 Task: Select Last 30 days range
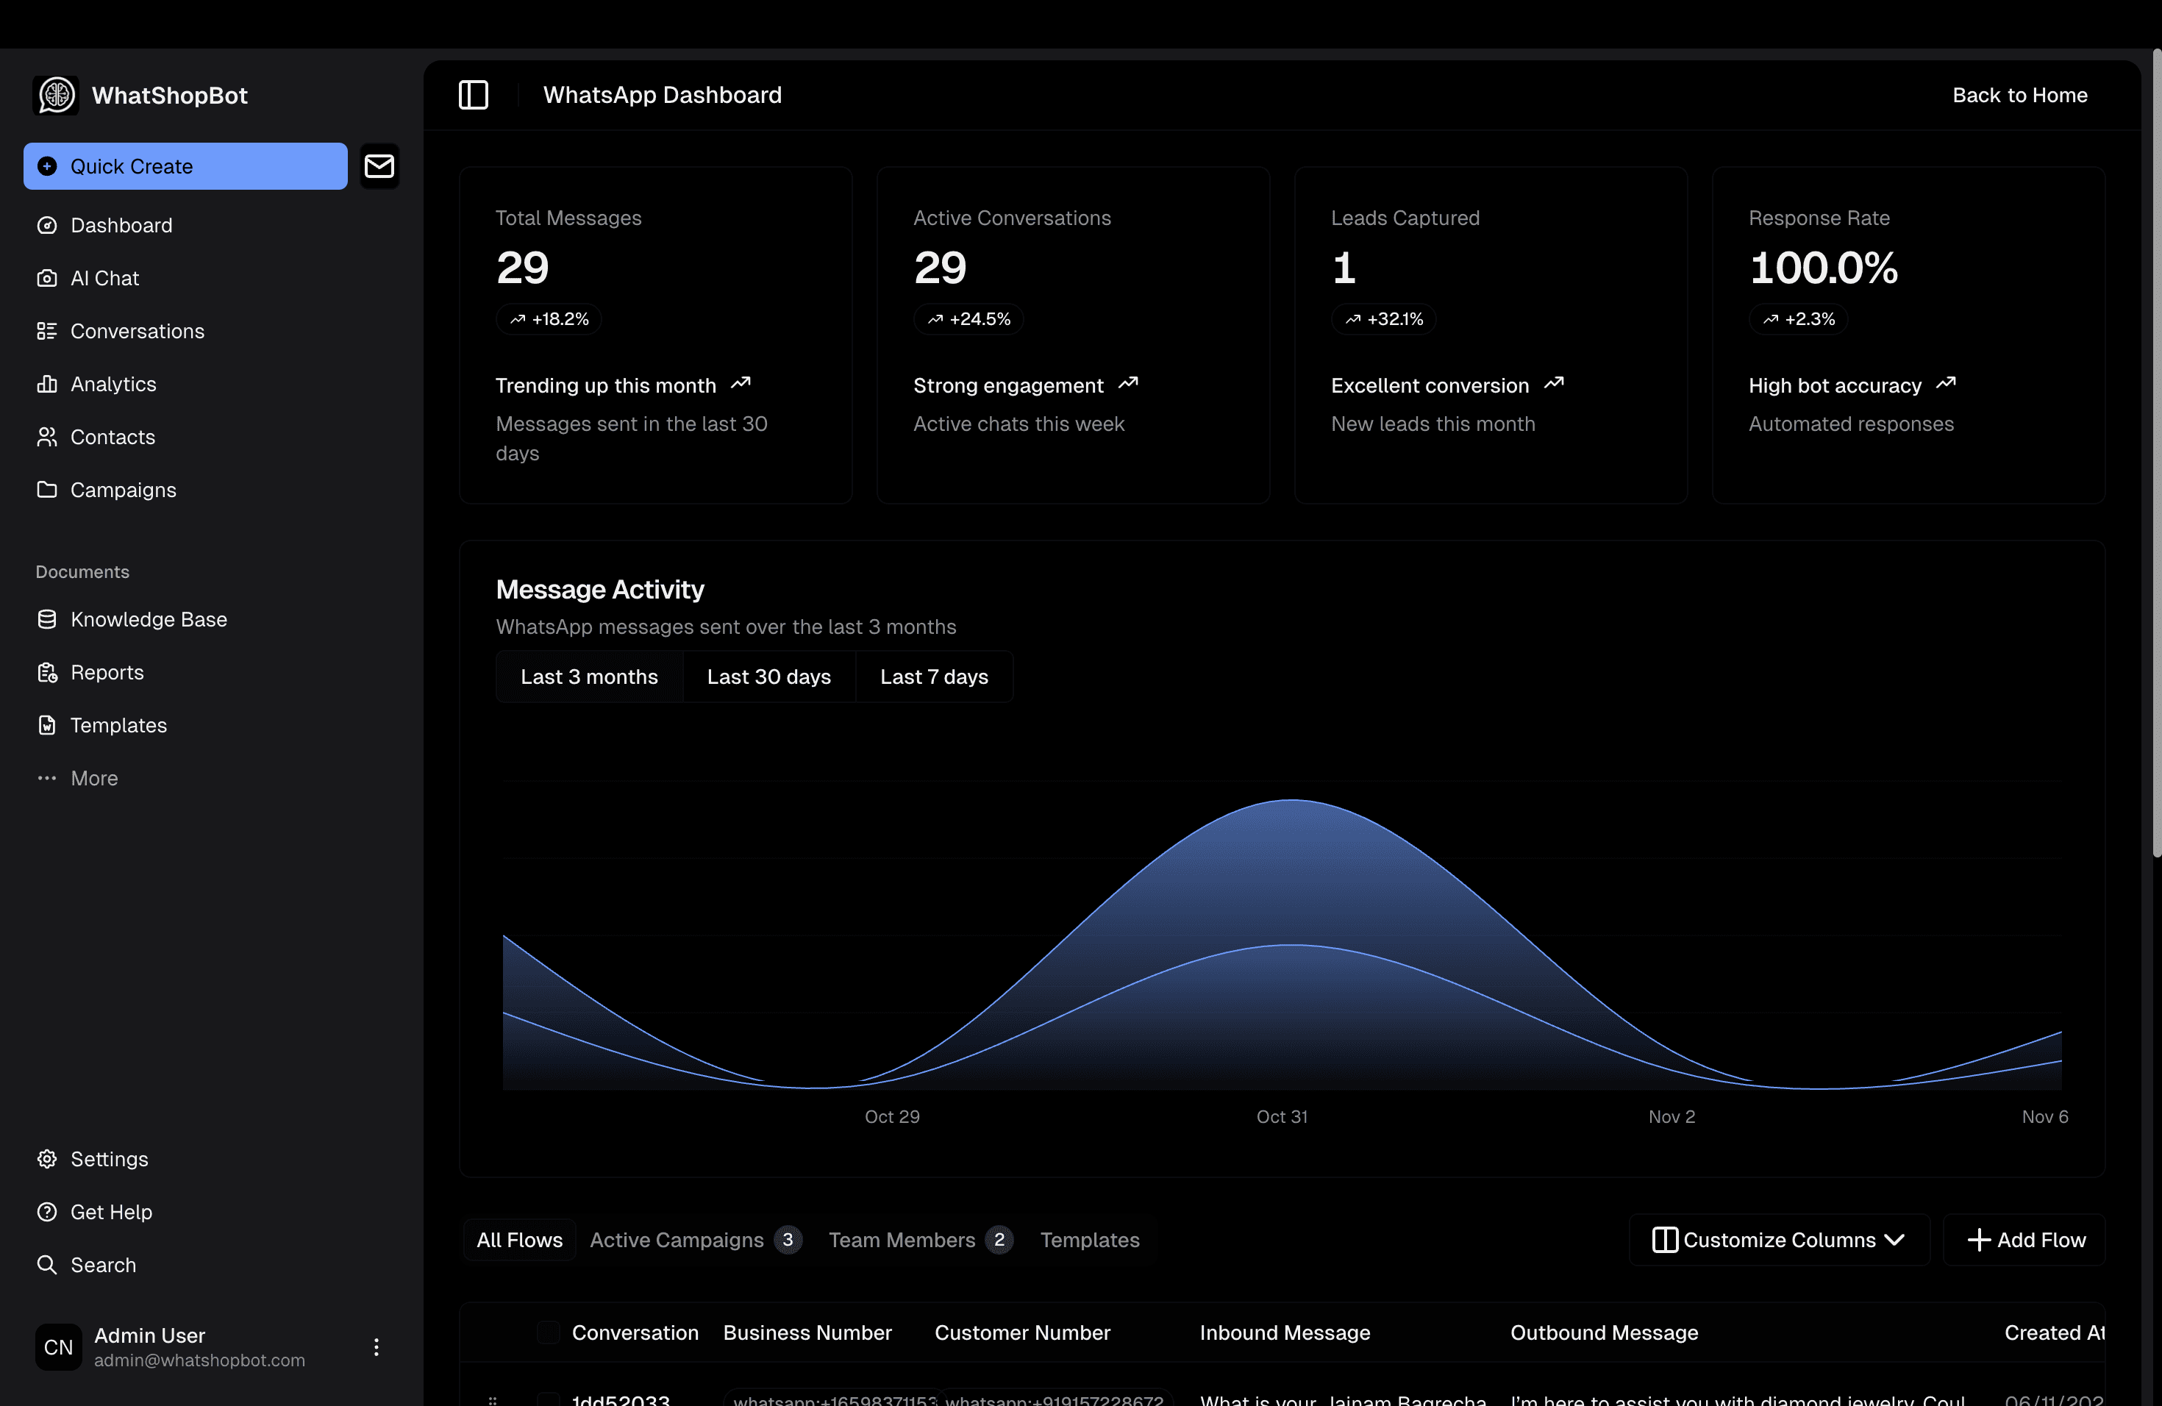point(768,677)
